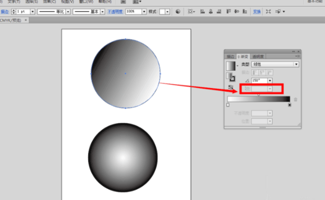
Task: Click the gradient panel flyout menu icon
Action: coord(297,56)
